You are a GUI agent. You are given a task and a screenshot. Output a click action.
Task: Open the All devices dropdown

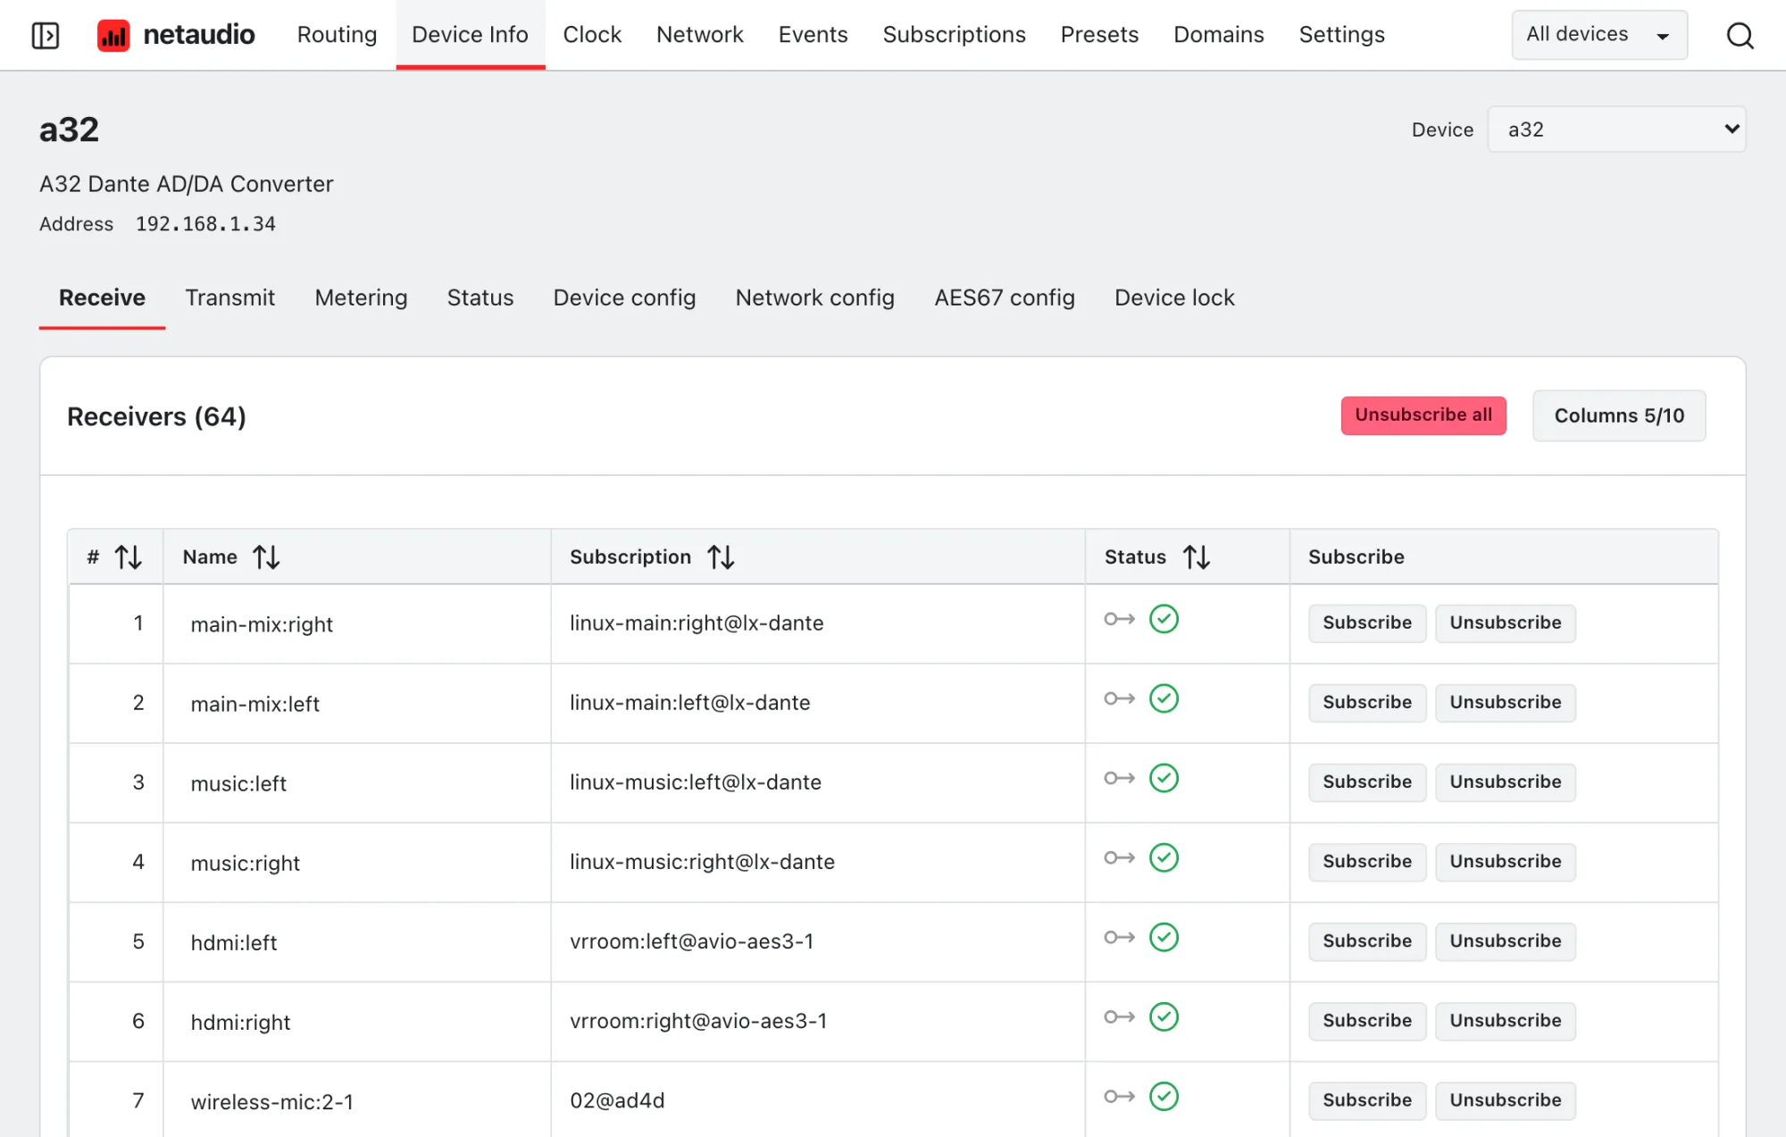(1599, 35)
